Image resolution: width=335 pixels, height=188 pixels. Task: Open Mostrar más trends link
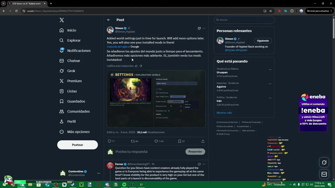pos(224,113)
